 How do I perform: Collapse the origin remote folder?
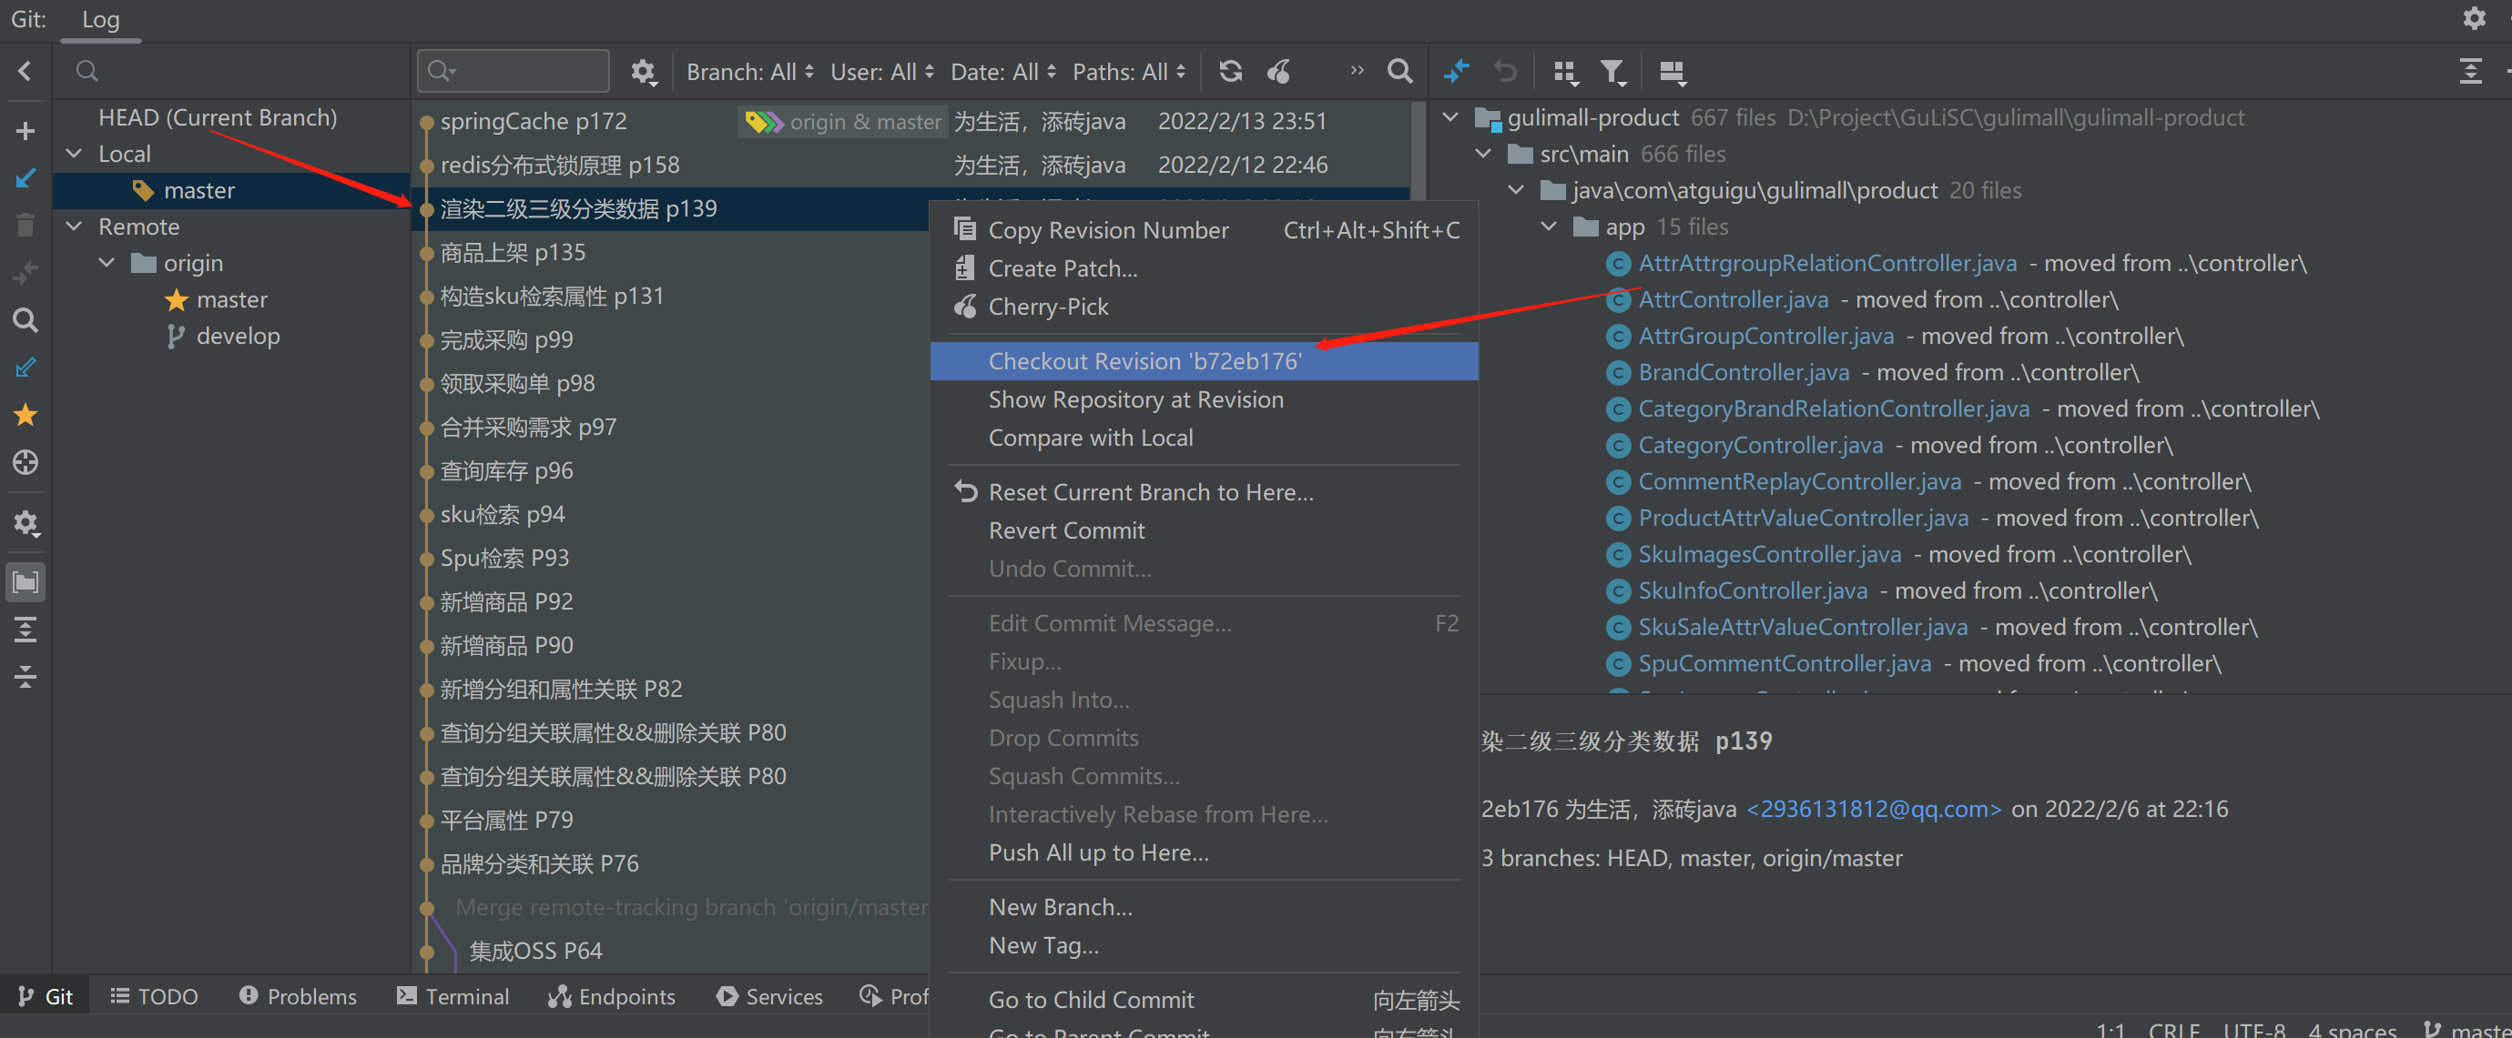pyautogui.click(x=107, y=263)
